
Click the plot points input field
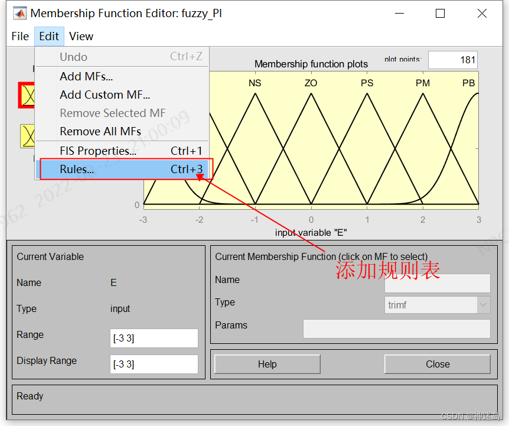coord(452,60)
